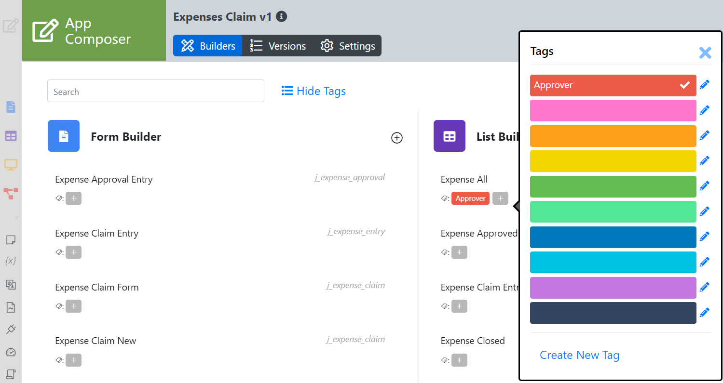Screen dimensions: 723x383
Task: Open the Expense Claim Entry form
Action: coord(96,233)
